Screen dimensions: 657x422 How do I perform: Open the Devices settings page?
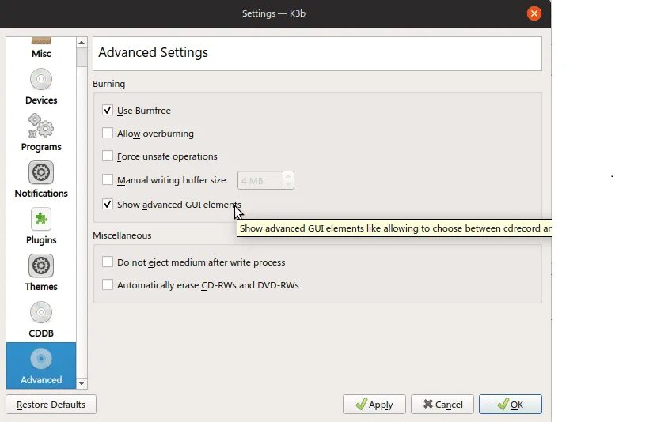pos(41,88)
